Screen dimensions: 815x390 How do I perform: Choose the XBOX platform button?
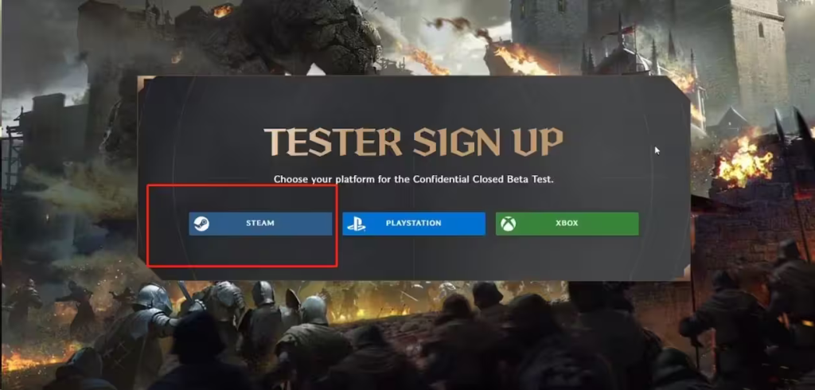[x=567, y=224]
